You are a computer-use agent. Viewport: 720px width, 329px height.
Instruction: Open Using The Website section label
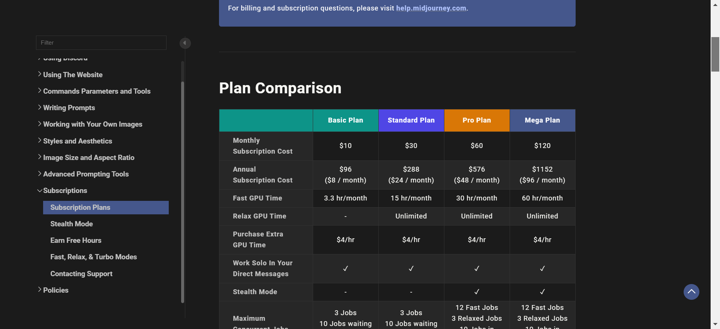73,75
